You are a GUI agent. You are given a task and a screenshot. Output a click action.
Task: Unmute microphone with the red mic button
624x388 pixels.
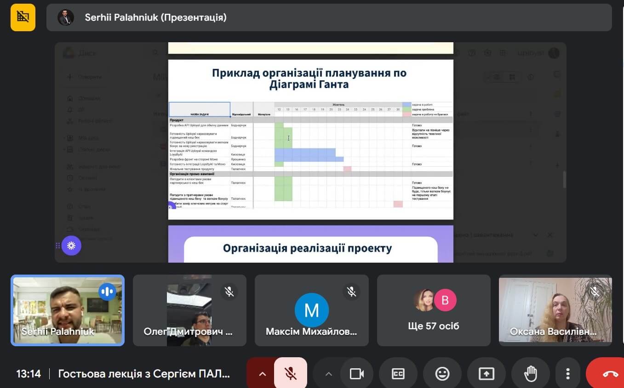[290, 373]
